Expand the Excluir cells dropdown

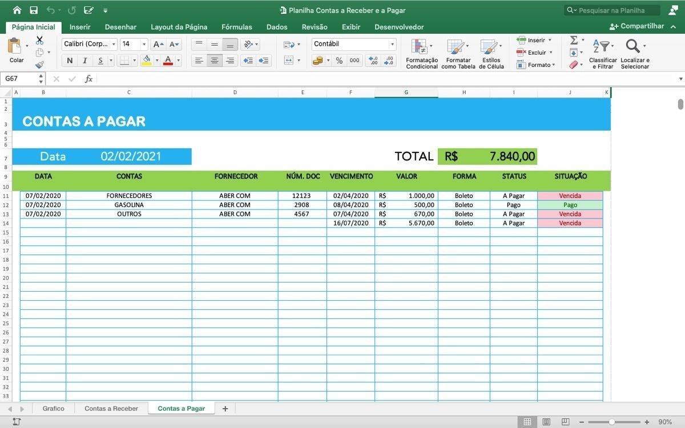(551, 53)
